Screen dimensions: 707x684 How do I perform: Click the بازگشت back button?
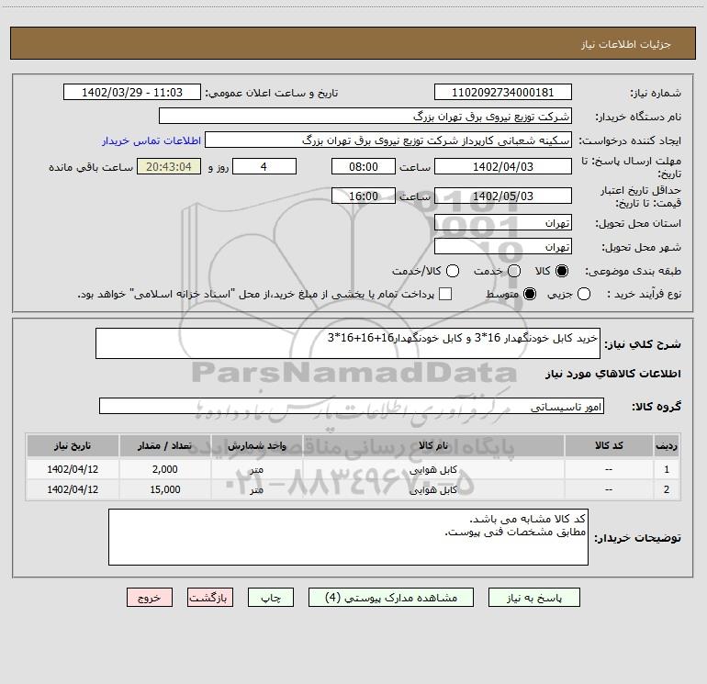[x=210, y=598]
